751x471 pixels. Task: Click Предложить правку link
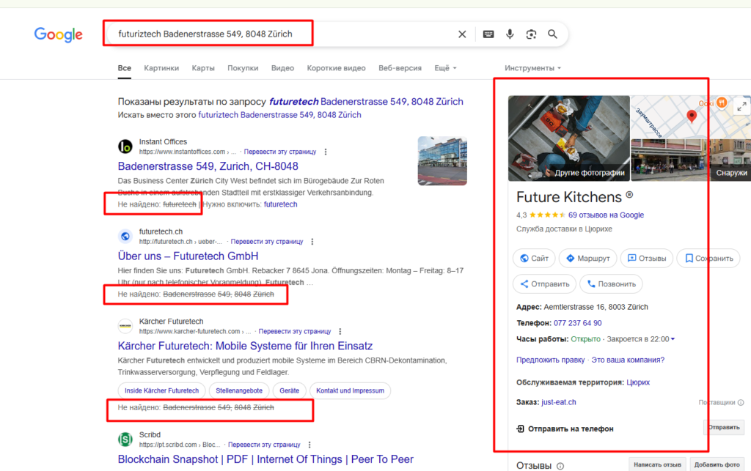tap(550, 360)
